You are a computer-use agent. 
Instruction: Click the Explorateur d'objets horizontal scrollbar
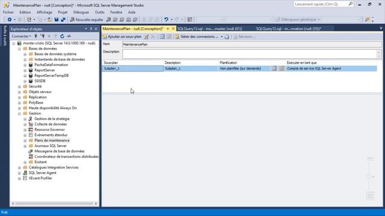point(54,203)
